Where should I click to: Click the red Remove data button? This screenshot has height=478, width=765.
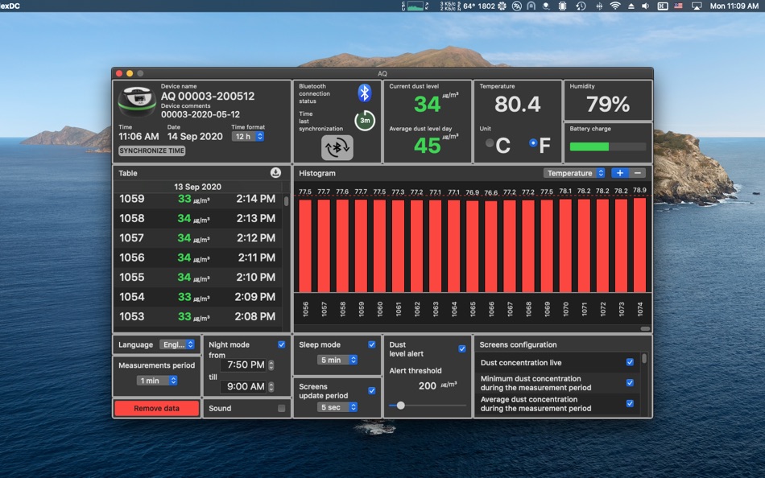[156, 408]
